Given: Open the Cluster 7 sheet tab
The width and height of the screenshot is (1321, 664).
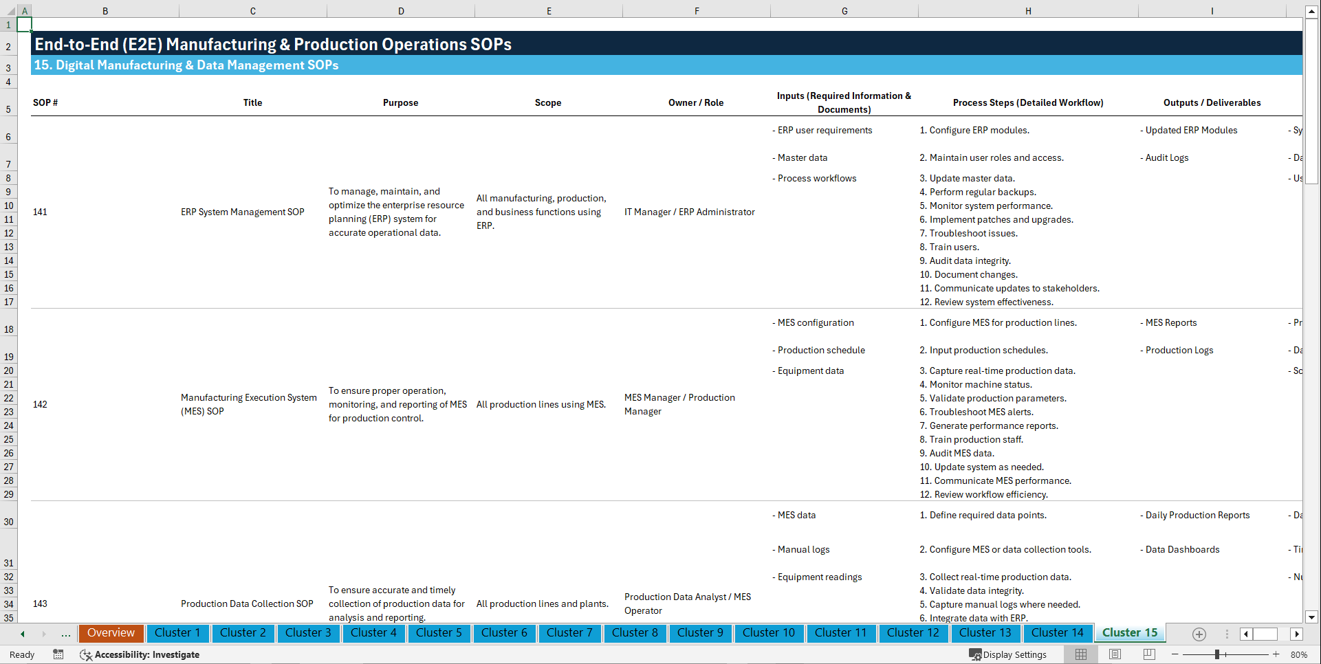Looking at the screenshot, I should (x=569, y=632).
